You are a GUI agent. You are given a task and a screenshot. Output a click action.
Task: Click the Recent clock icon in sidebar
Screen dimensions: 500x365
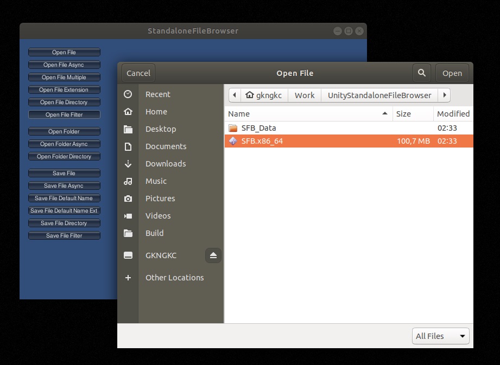pyautogui.click(x=128, y=94)
